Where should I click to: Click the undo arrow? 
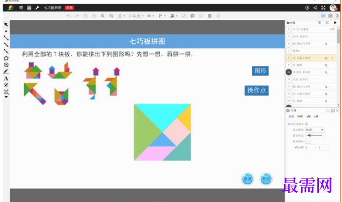click(x=69, y=16)
